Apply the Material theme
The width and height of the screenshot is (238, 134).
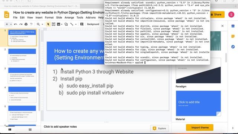[198, 103]
